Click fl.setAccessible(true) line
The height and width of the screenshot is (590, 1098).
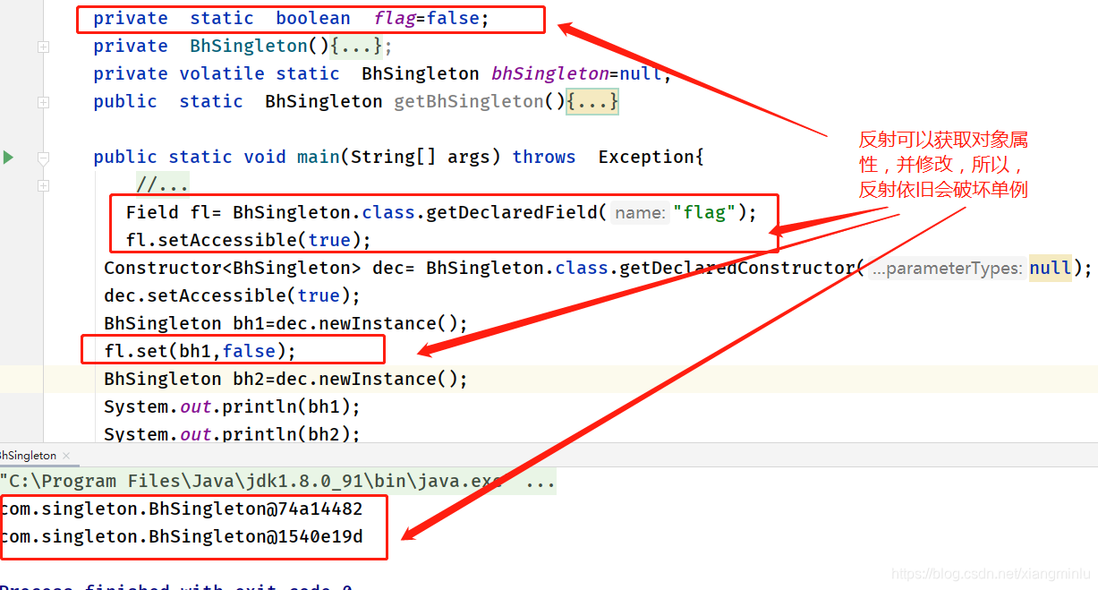248,240
